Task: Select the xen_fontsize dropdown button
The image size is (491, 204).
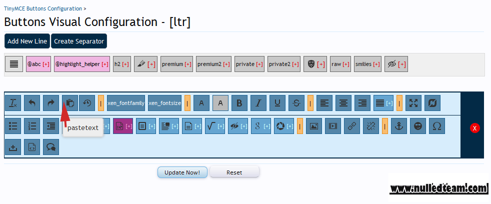Action: [164, 103]
